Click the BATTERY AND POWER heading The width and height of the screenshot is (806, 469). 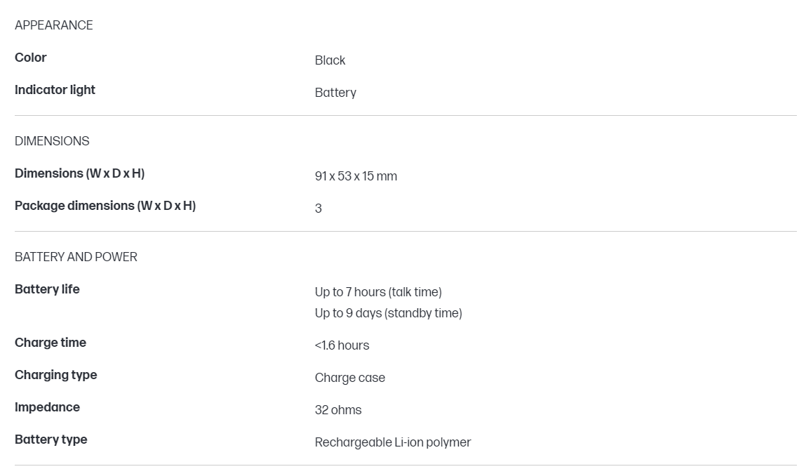tap(76, 257)
